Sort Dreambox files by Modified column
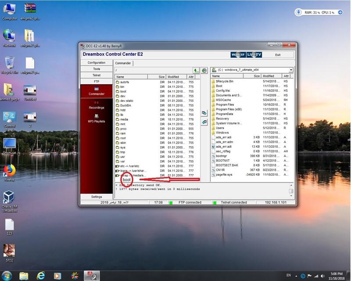 (176, 77)
